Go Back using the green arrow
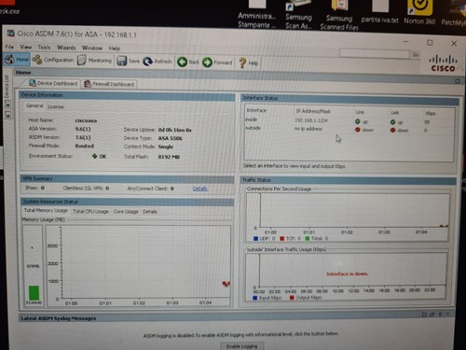This screenshot has width=466, height=350. [x=188, y=63]
